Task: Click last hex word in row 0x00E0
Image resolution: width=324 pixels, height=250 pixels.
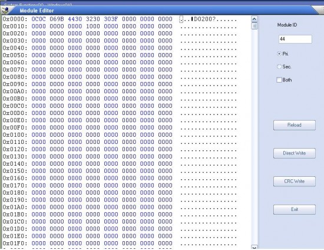Action: (x=166, y=120)
